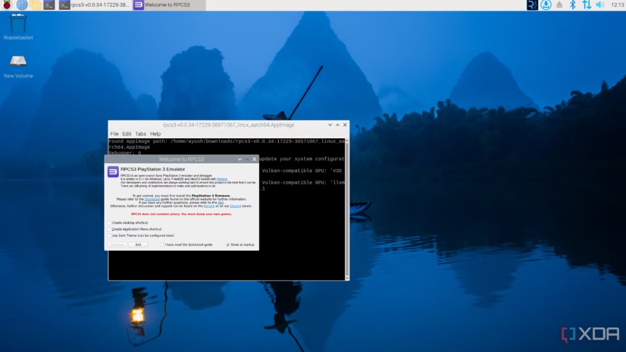The image size is (626, 352).
Task: Click the Welcome to RPCS3 title text
Action: pyautogui.click(x=181, y=159)
